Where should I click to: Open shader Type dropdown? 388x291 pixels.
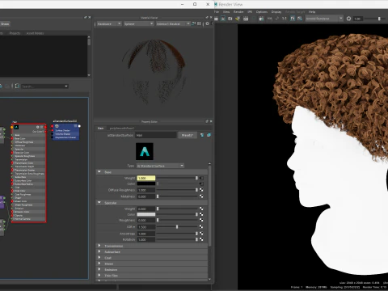point(160,166)
